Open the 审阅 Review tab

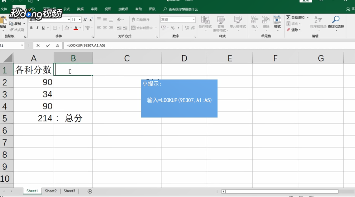94,9
